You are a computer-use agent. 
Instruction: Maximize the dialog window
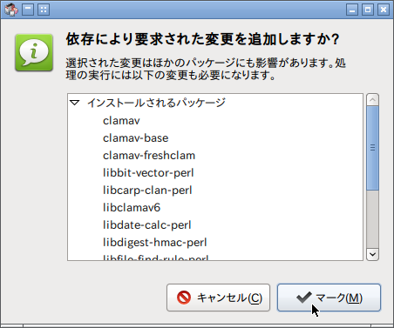pyautogui.click(x=368, y=10)
